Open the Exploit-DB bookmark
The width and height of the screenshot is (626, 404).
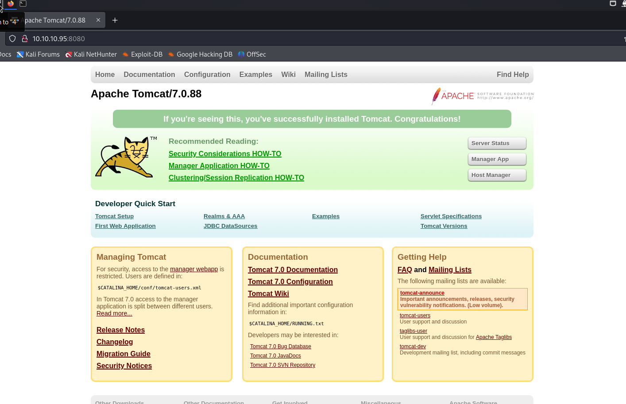(x=143, y=54)
